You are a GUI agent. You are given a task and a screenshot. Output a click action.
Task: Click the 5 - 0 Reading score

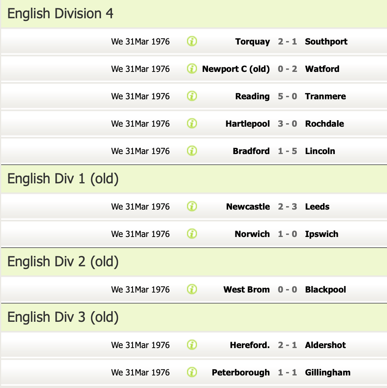(x=287, y=96)
